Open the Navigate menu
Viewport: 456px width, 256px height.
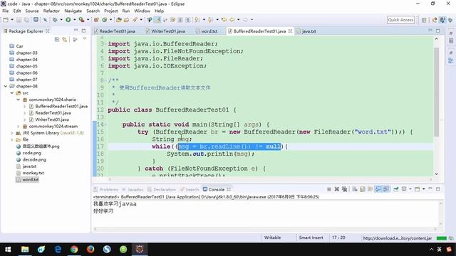[x=73, y=11]
